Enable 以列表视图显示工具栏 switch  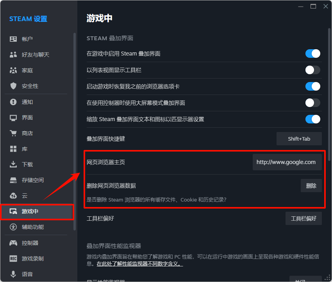tap(312, 70)
